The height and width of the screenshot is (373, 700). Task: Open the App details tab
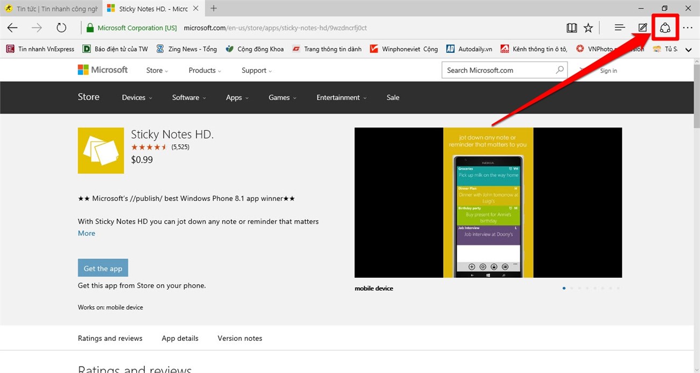[180, 338]
